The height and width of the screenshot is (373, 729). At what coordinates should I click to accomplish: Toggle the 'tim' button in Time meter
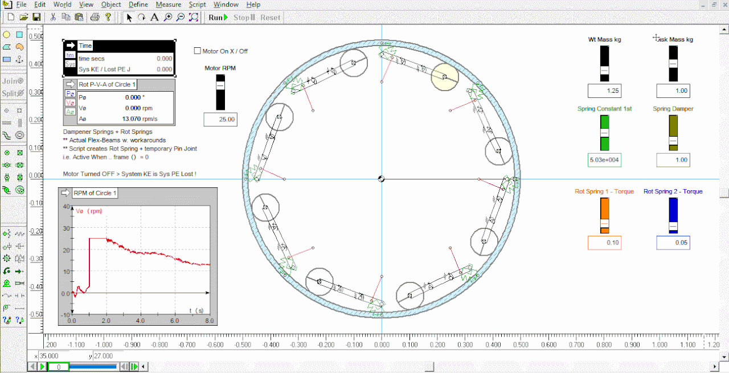coord(69,55)
